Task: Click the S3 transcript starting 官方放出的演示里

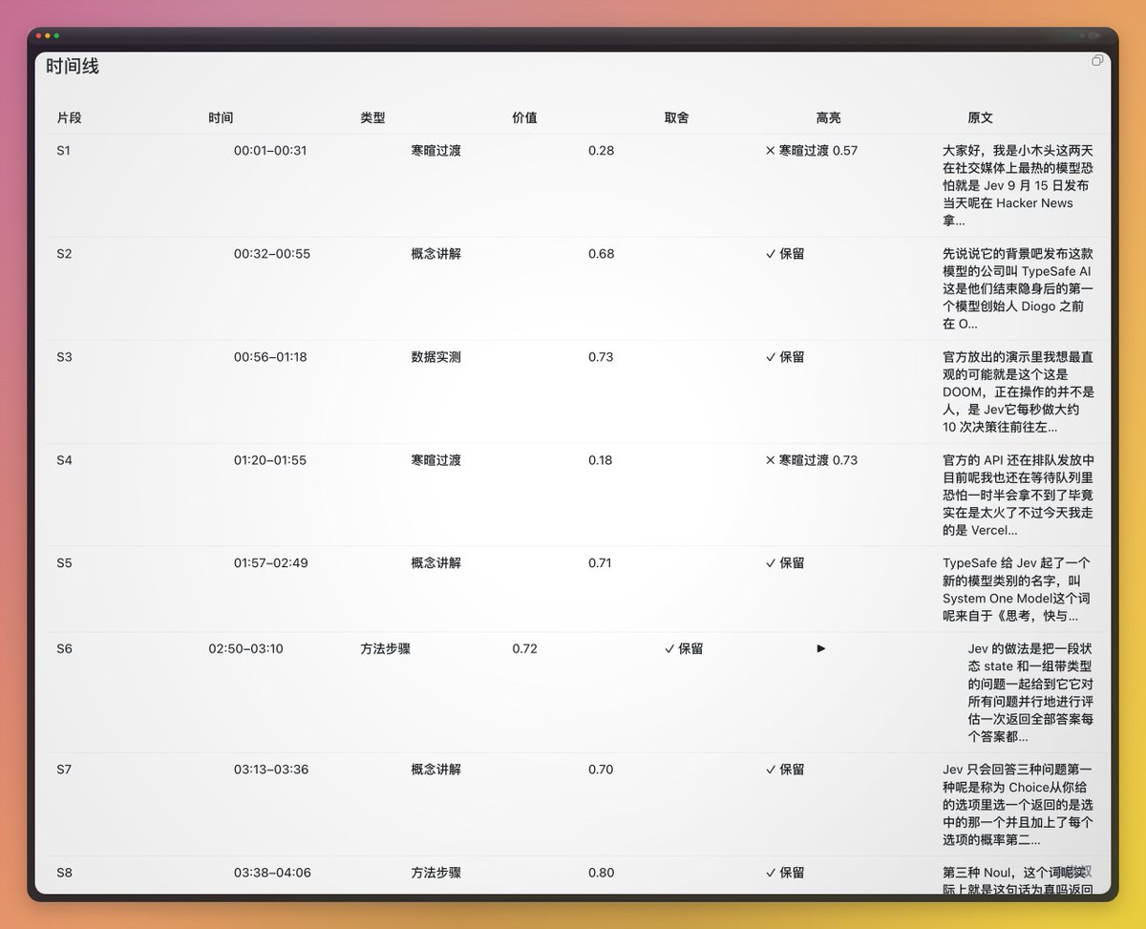Action: [x=1018, y=391]
